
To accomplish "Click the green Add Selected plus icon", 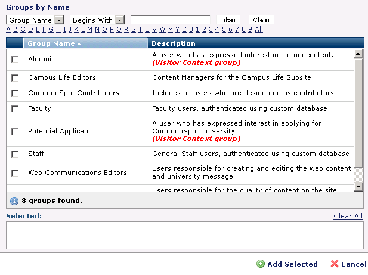I will [x=261, y=264].
